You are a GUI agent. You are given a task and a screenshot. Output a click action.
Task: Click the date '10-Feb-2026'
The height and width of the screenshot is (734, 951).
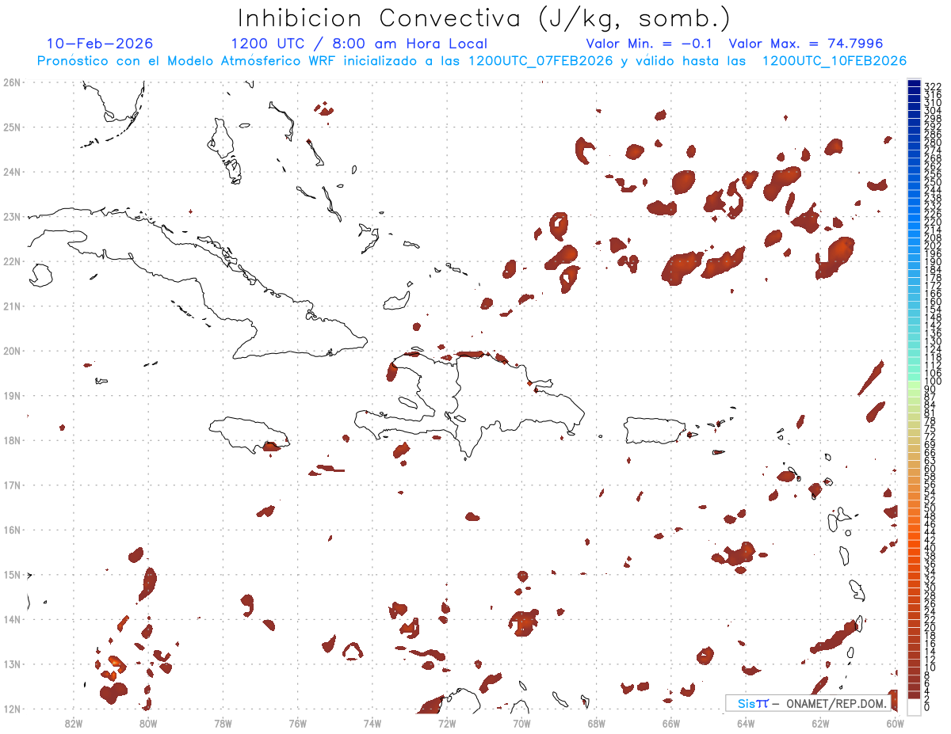pyautogui.click(x=100, y=44)
